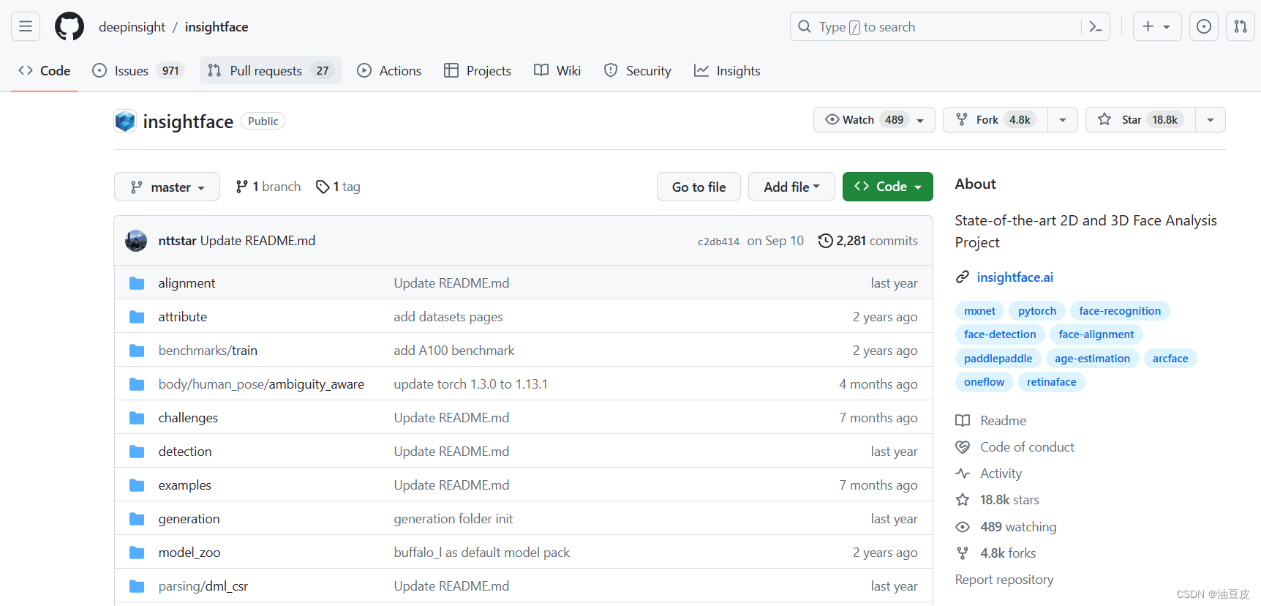This screenshot has height=606, width=1261.
Task: Open the Watch notifications dropdown
Action: [874, 120]
